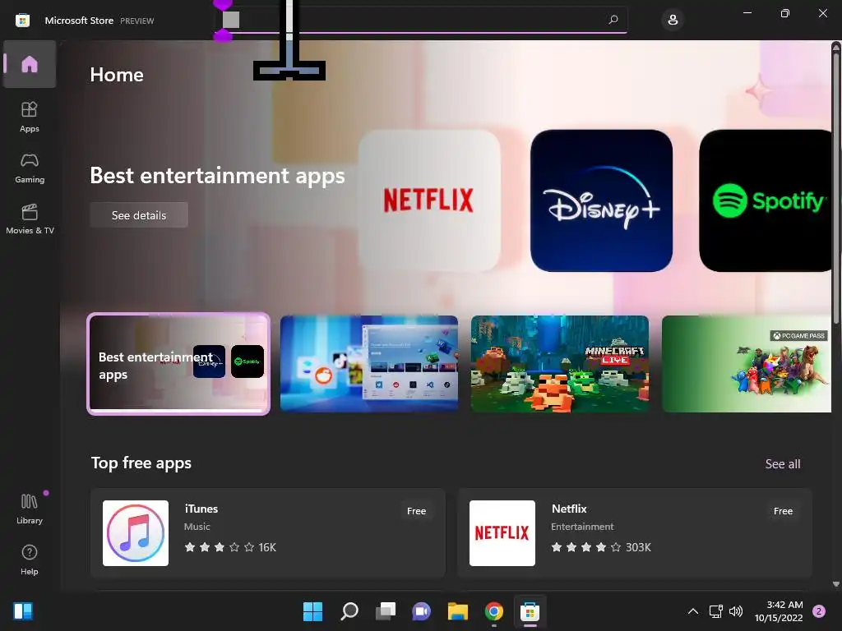The image size is (842, 631).
Task: Open Help in the sidebar
Action: click(30, 560)
